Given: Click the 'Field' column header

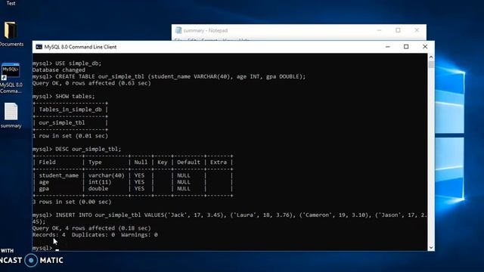Looking at the screenshot, I should coord(47,162).
